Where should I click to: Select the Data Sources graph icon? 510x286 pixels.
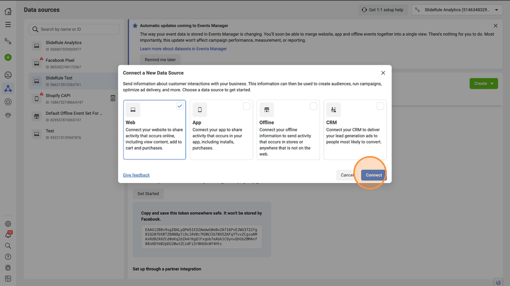pyautogui.click(x=8, y=89)
